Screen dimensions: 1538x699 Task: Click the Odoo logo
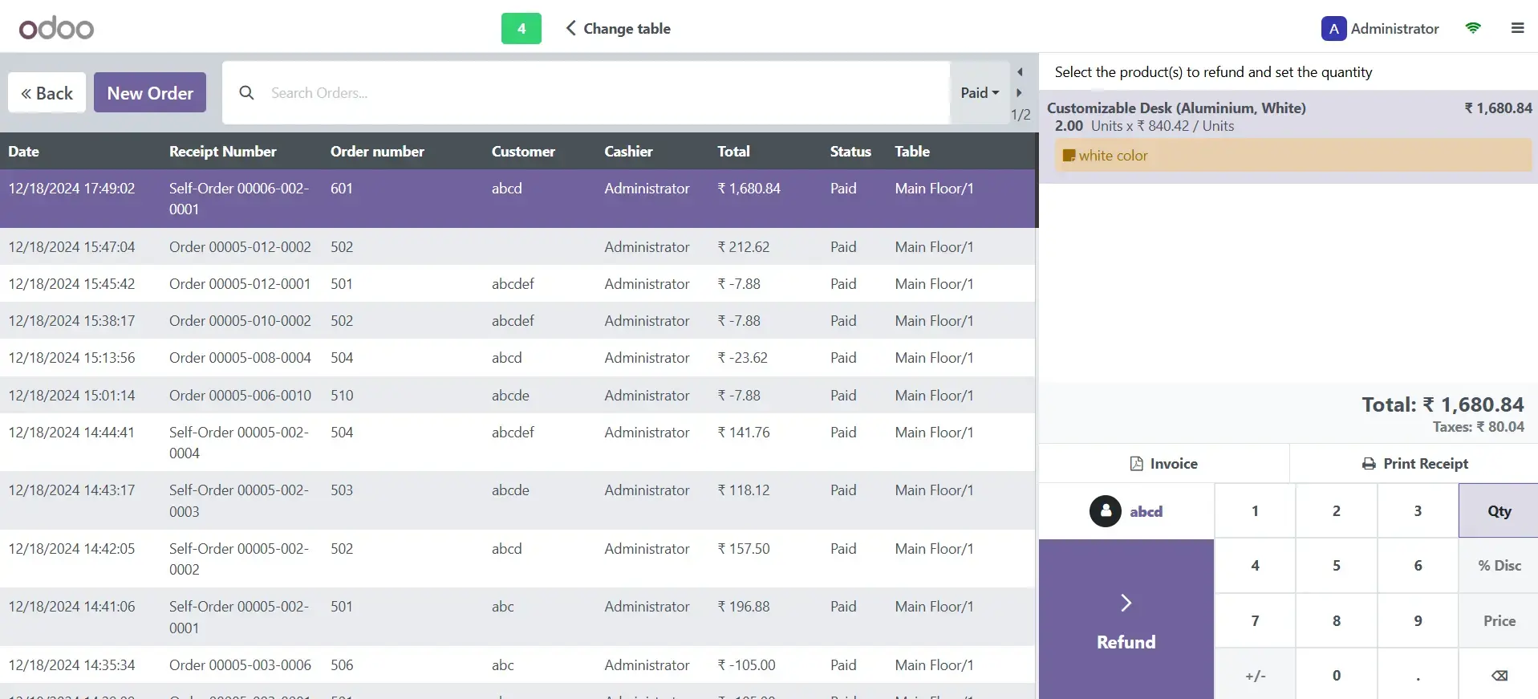[56, 28]
